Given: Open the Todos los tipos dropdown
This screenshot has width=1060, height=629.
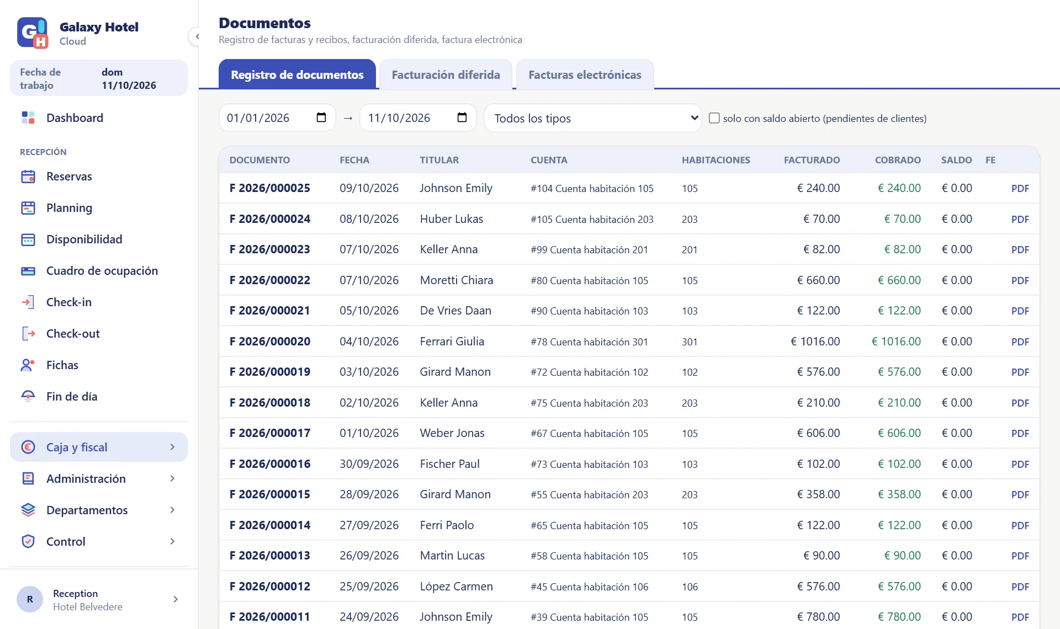Looking at the screenshot, I should (x=592, y=118).
